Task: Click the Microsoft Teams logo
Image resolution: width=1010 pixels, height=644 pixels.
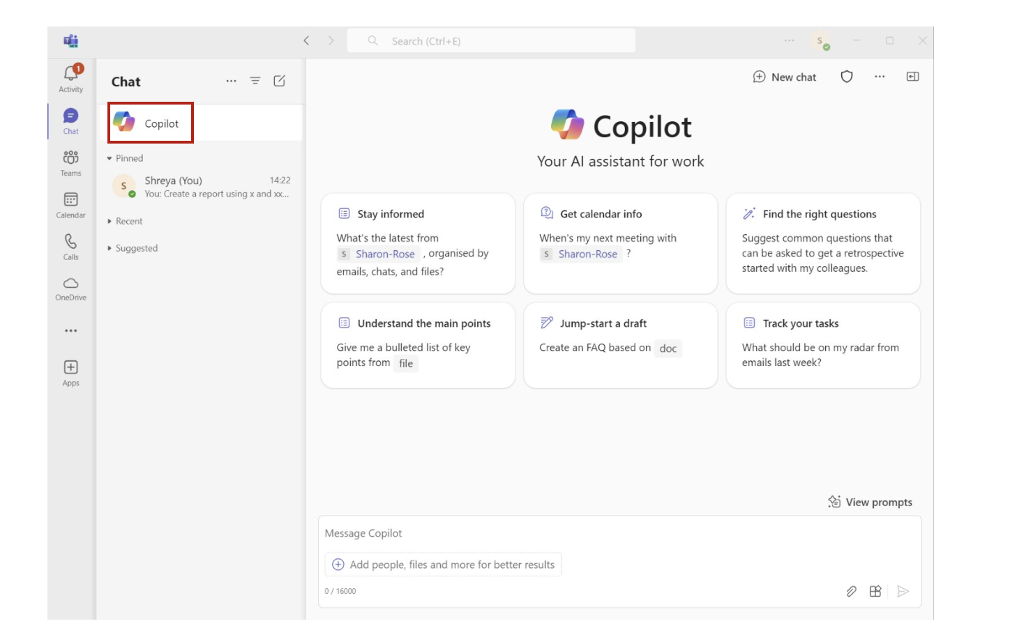Action: pos(70,40)
